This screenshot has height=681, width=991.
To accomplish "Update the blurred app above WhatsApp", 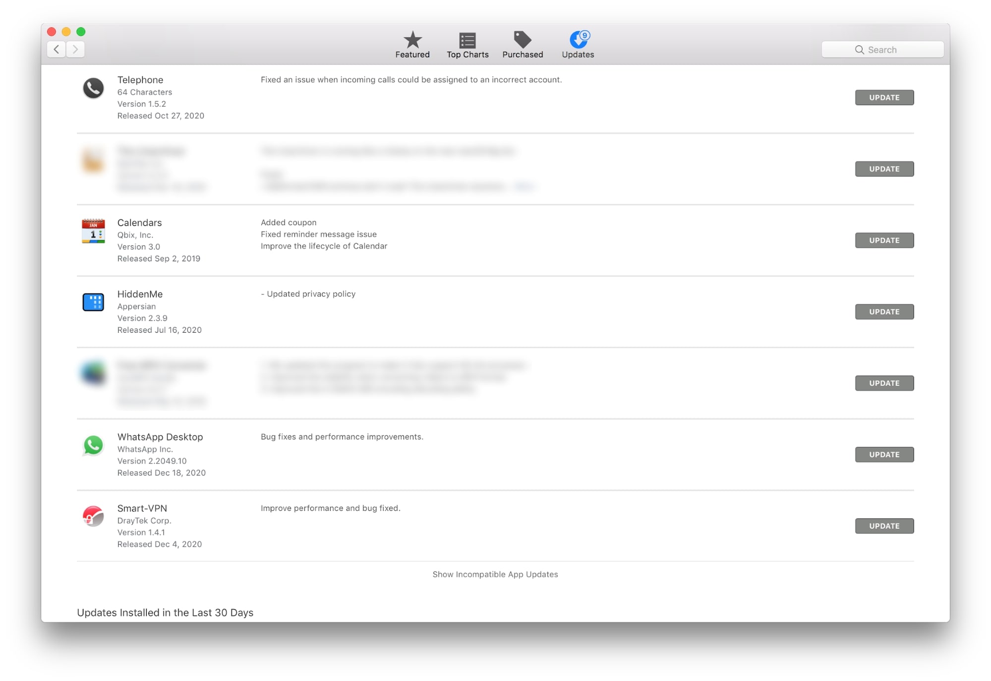I will (884, 383).
